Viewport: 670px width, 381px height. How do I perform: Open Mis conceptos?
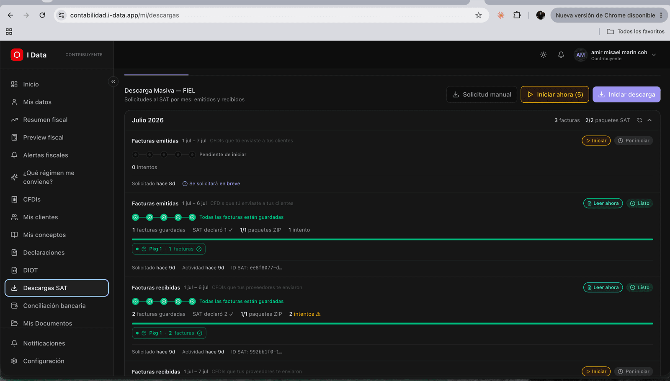tap(57, 235)
